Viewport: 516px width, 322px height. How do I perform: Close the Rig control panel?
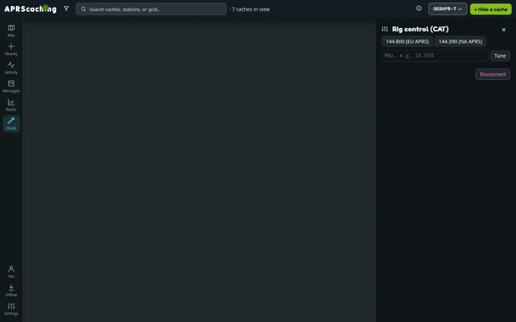pos(504,30)
